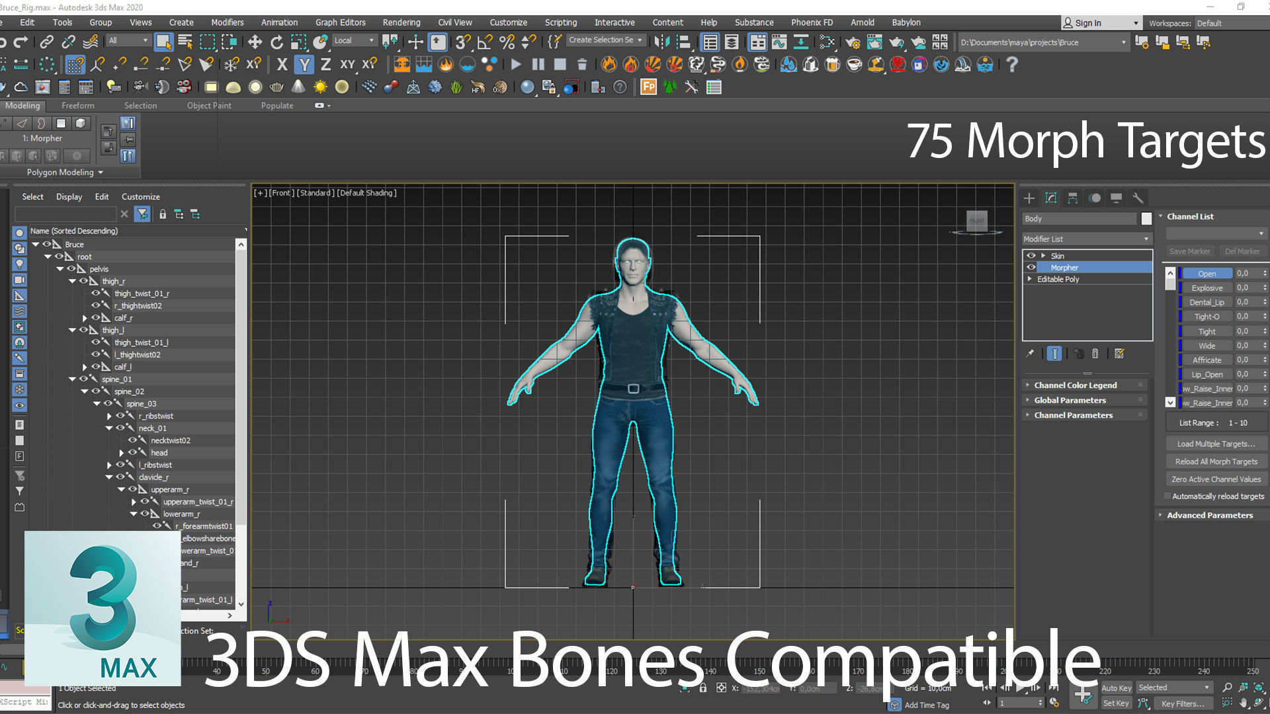Open Render Setup teapot with gear
The height and width of the screenshot is (714, 1270).
coord(853,42)
